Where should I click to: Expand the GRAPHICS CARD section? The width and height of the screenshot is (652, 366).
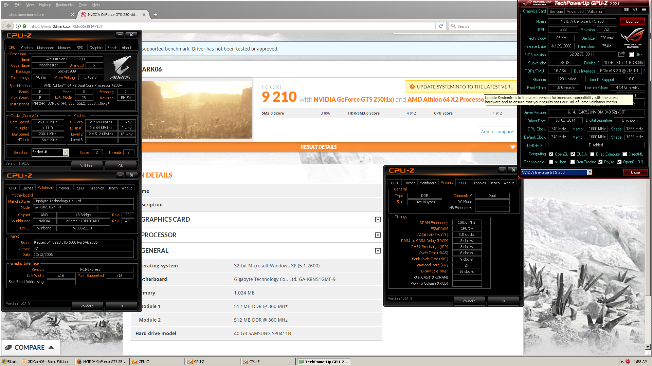378,220
